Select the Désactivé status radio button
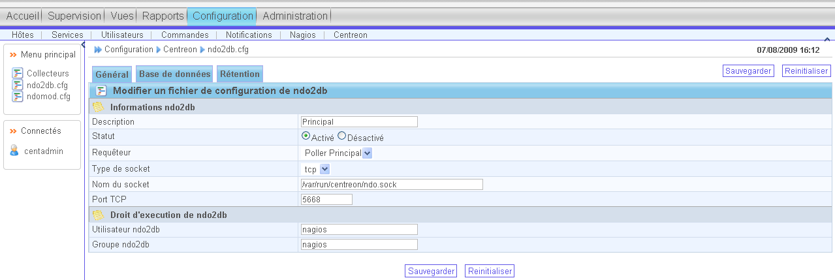This screenshot has width=835, height=280. click(341, 136)
